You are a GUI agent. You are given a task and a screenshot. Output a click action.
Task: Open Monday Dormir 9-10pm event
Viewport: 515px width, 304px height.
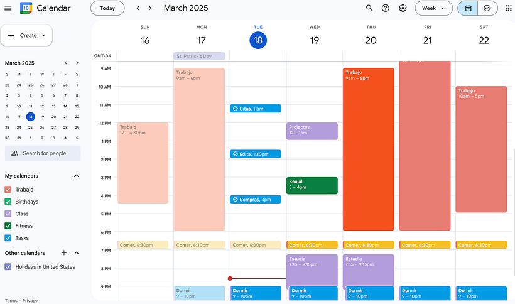[x=199, y=293]
